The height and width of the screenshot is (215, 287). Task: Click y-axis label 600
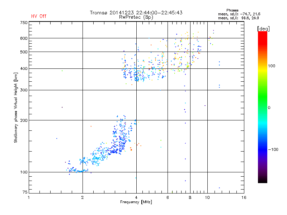[x=24, y=38]
